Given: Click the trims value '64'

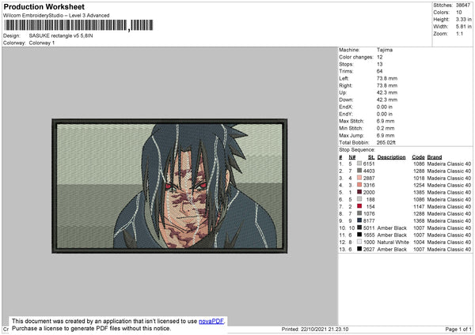Looking at the screenshot, I should pos(379,71).
